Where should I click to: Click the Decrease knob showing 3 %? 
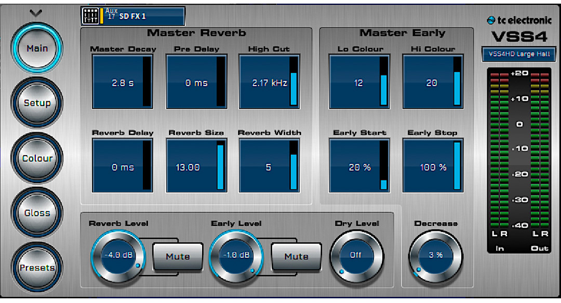[436, 255]
